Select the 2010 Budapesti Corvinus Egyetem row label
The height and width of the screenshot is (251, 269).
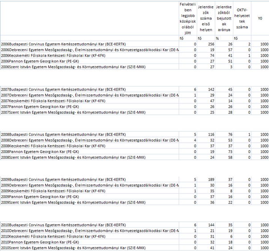click(89, 225)
